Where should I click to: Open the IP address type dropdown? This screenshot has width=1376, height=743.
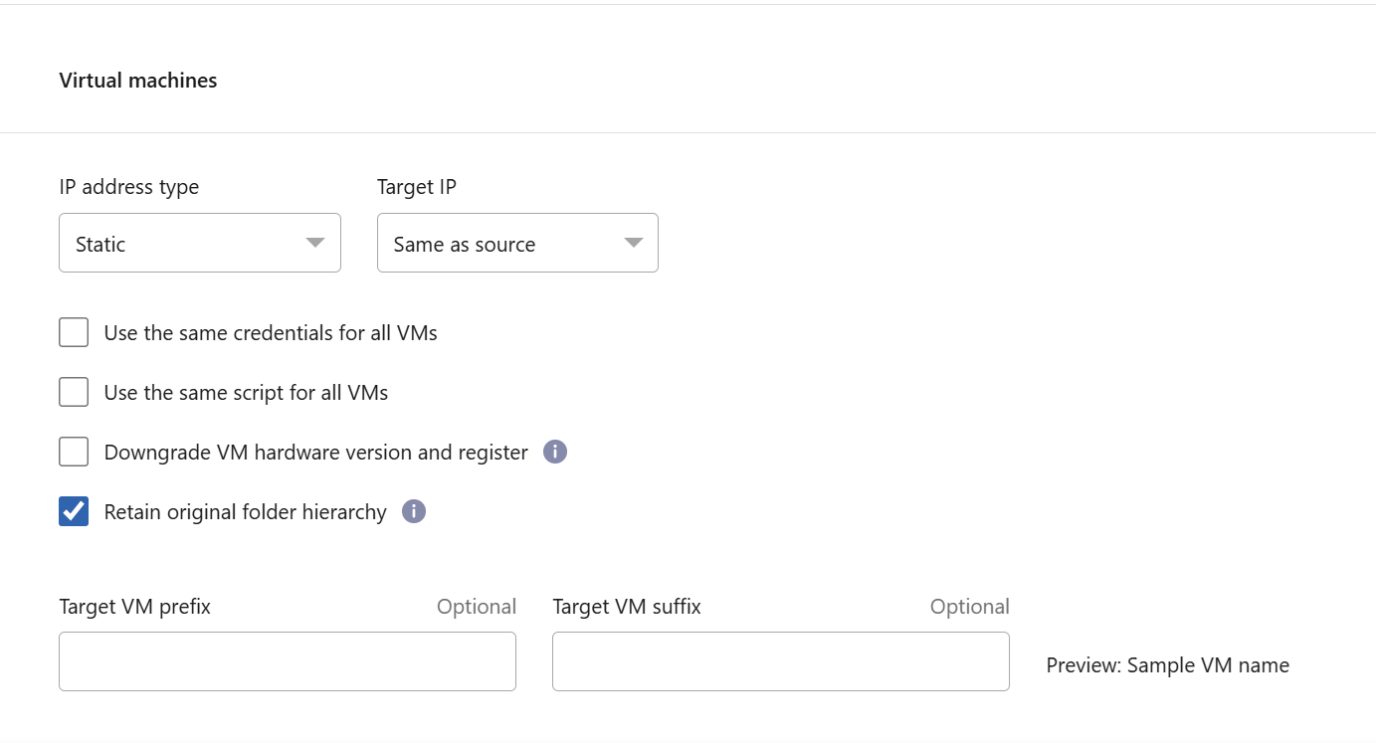199,244
